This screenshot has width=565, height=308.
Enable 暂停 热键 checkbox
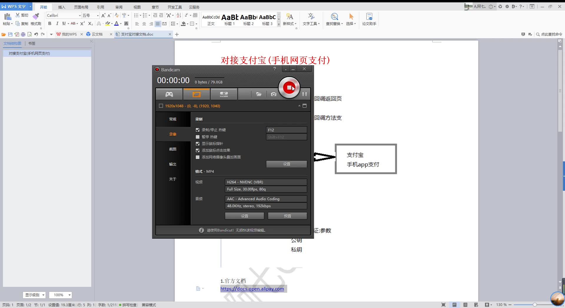coord(197,137)
